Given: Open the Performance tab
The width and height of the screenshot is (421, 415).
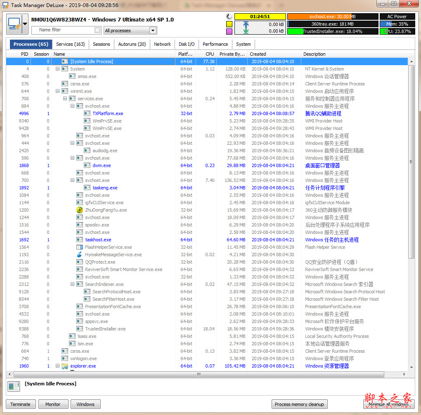Looking at the screenshot, I should pos(215,44).
